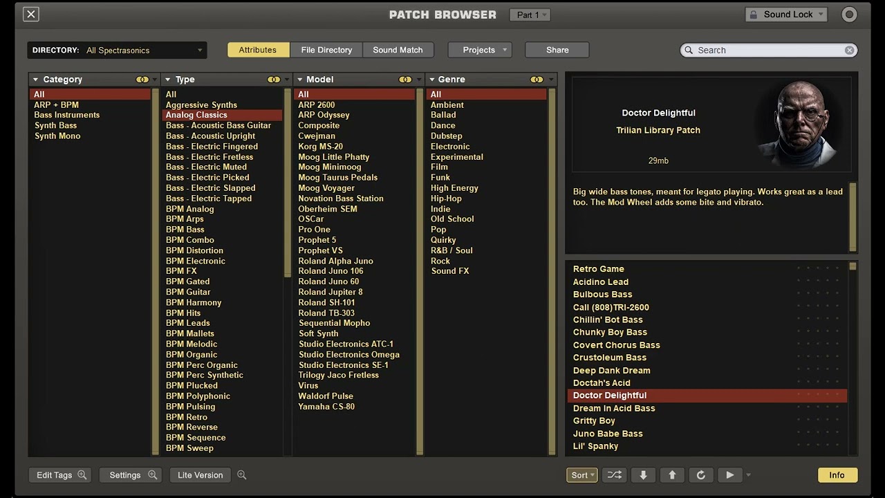Switch to the File Directory tab
This screenshot has height=498, width=885.
coord(326,50)
